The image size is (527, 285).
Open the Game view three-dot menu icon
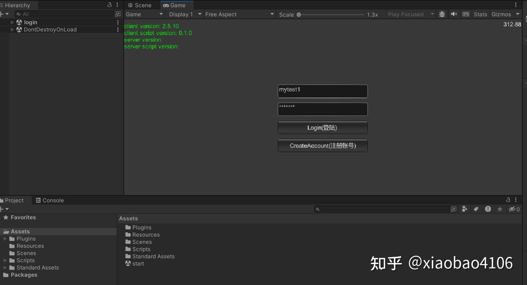click(x=516, y=4)
